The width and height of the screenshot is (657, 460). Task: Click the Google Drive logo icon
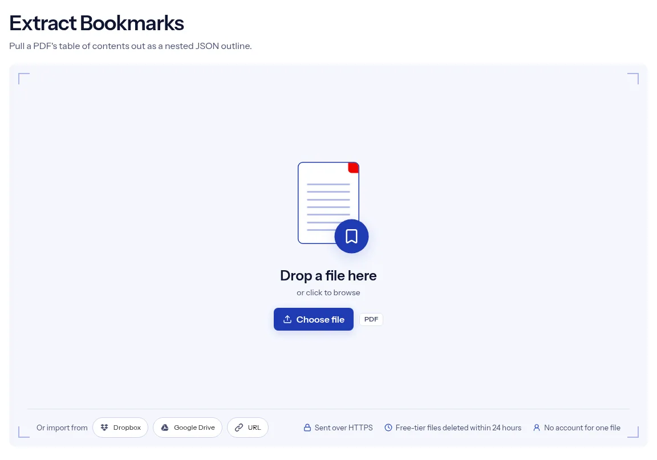tap(165, 428)
